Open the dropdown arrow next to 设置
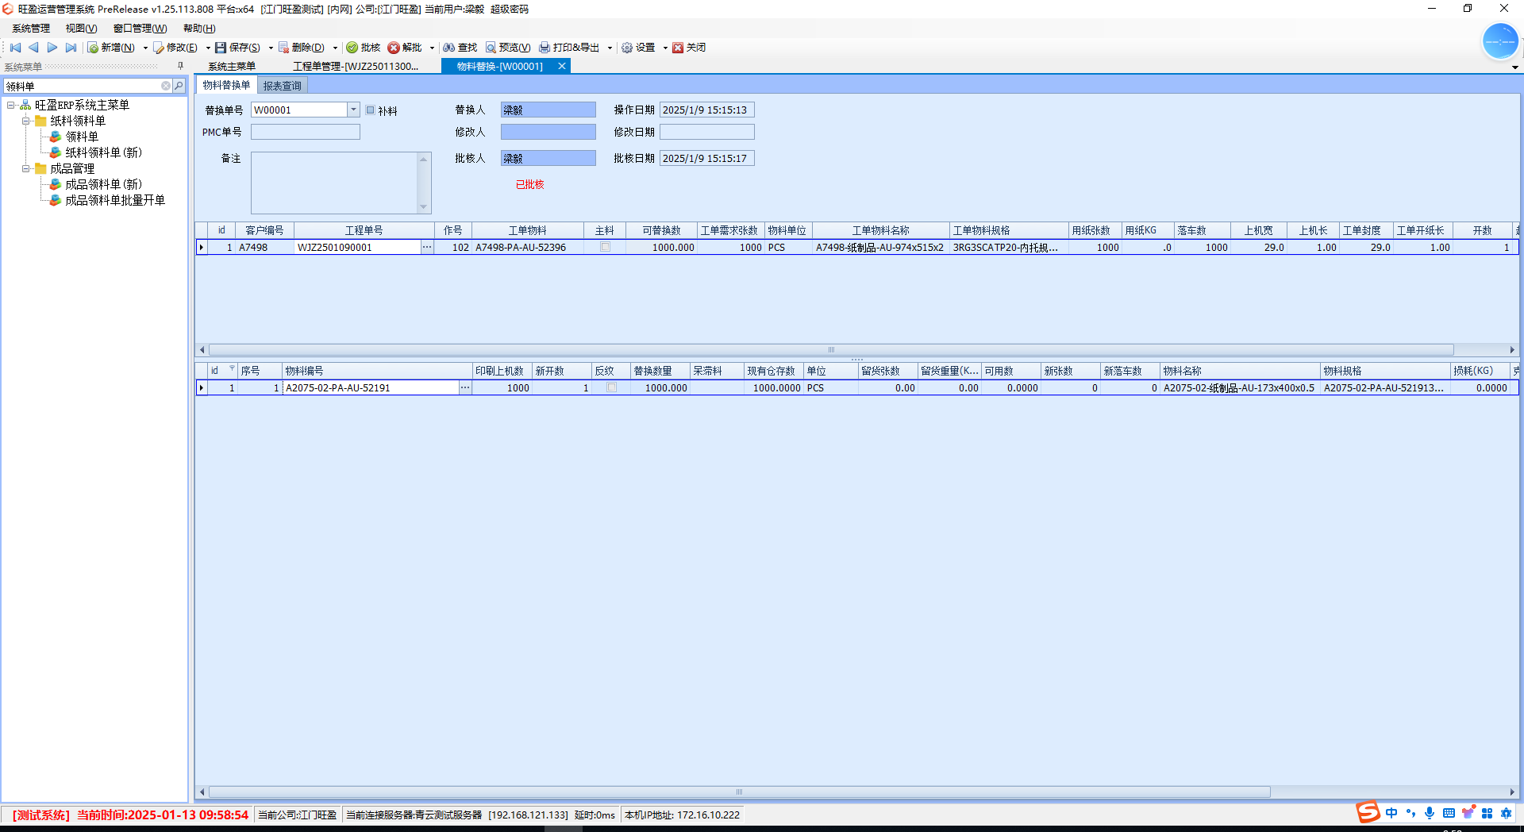 665,48
